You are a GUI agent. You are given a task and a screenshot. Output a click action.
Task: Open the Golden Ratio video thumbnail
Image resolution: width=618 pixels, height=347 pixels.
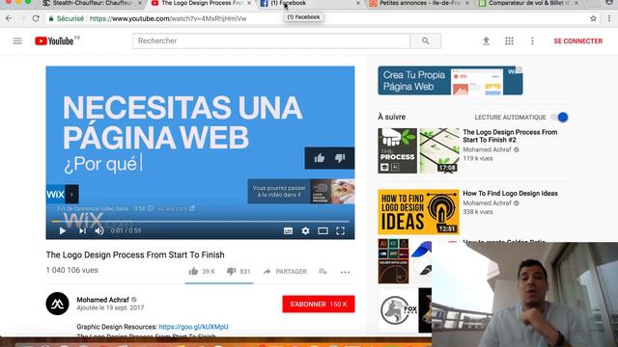pos(405,261)
